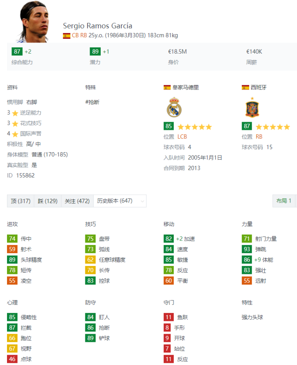Click the flag icon next to 西班牙
This screenshot has width=297, height=365.
coord(245,87)
